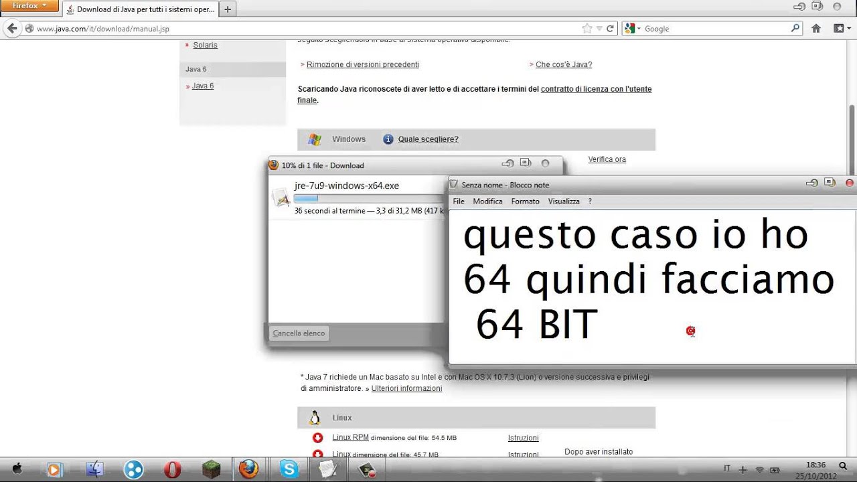Open Skype from the taskbar
The image size is (857, 482).
click(x=289, y=469)
